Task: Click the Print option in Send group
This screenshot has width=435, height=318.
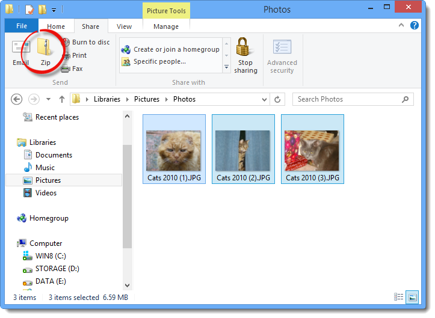Action: pyautogui.click(x=75, y=55)
